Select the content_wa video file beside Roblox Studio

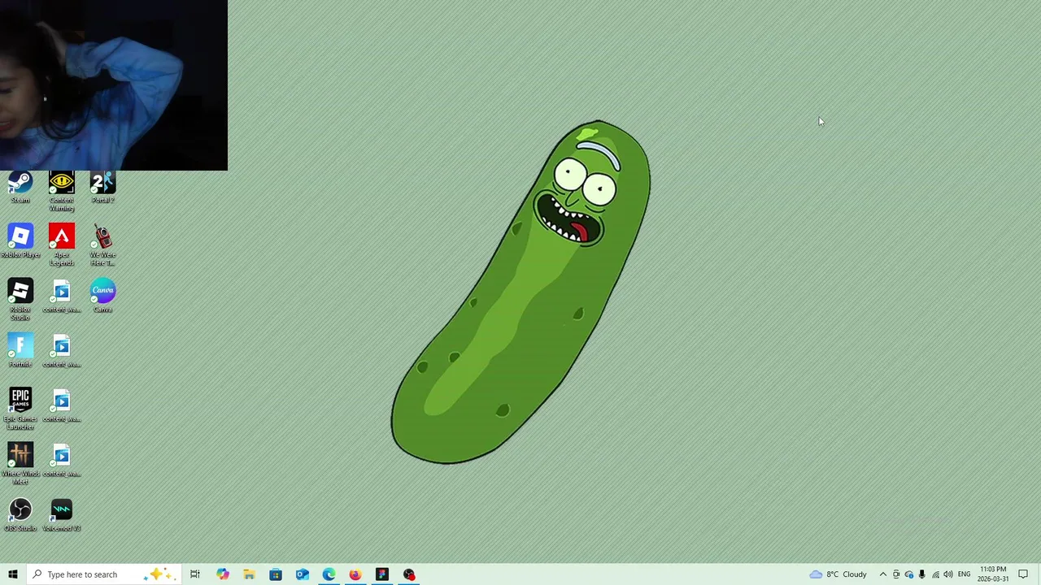(x=62, y=296)
